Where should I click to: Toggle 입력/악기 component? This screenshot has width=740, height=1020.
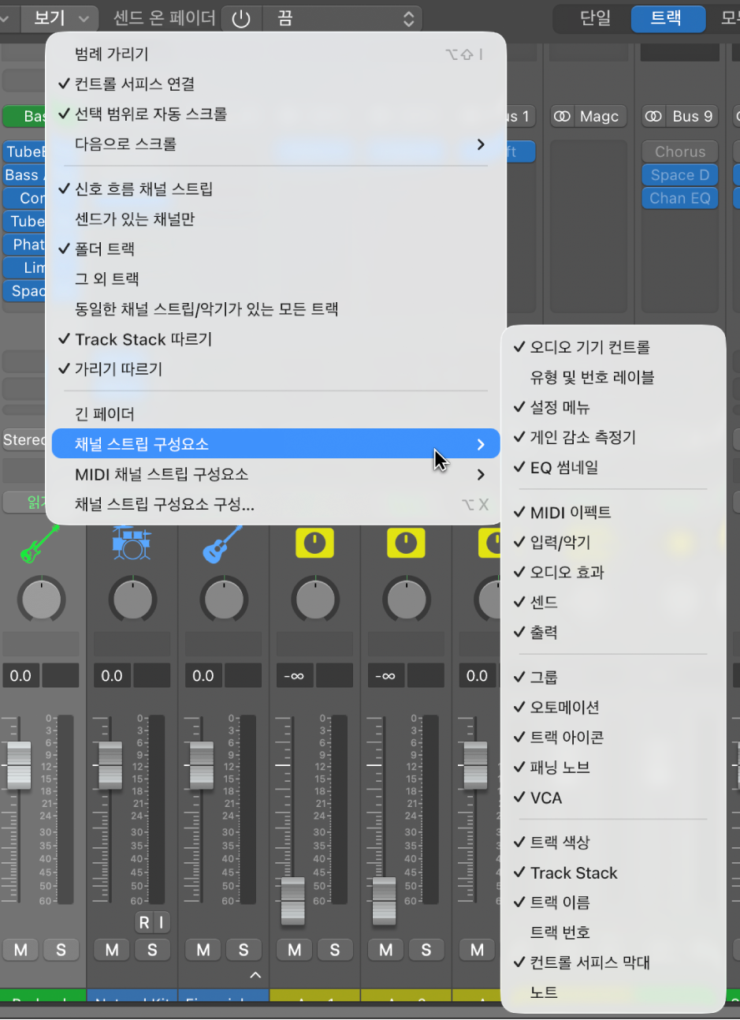click(613, 542)
